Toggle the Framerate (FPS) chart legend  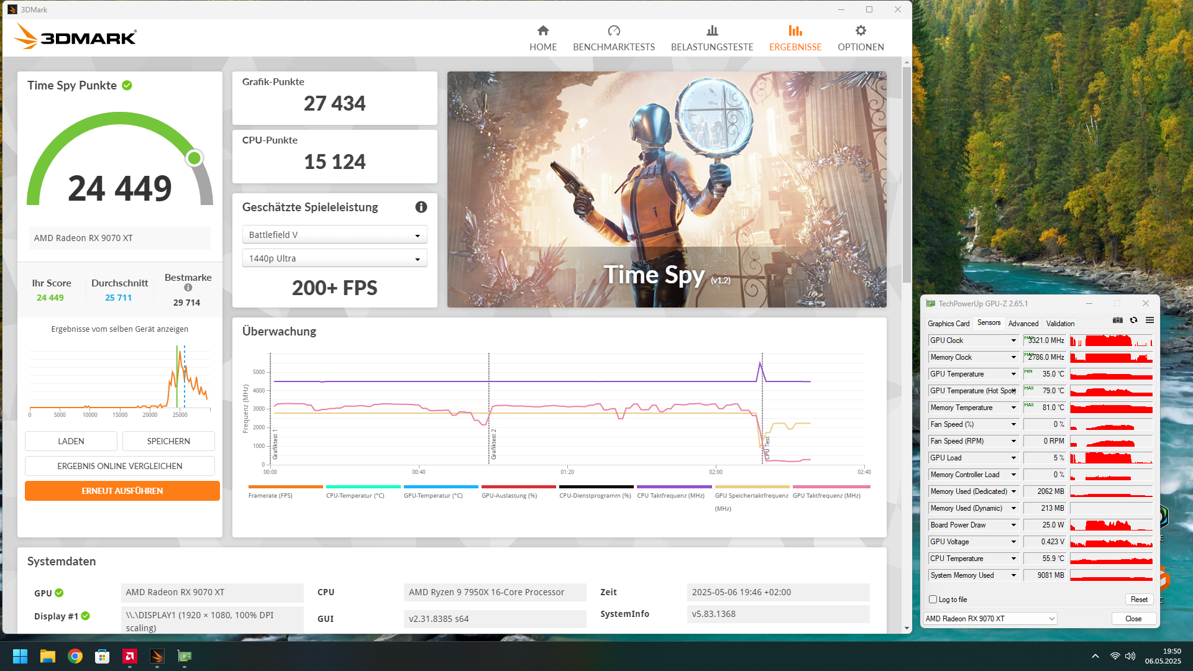(x=270, y=495)
